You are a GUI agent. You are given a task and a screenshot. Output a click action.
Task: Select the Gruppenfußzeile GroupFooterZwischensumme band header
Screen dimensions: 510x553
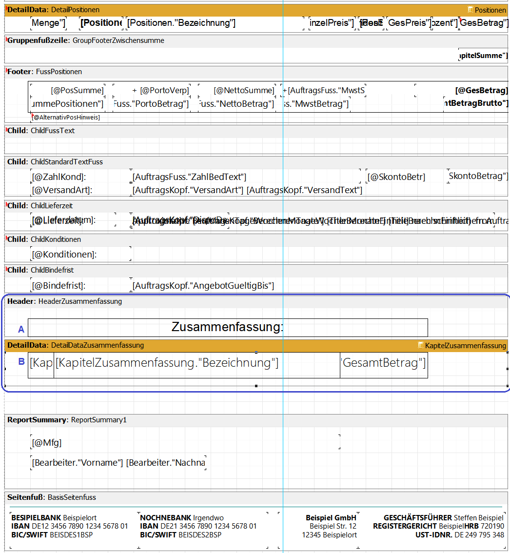[256, 40]
